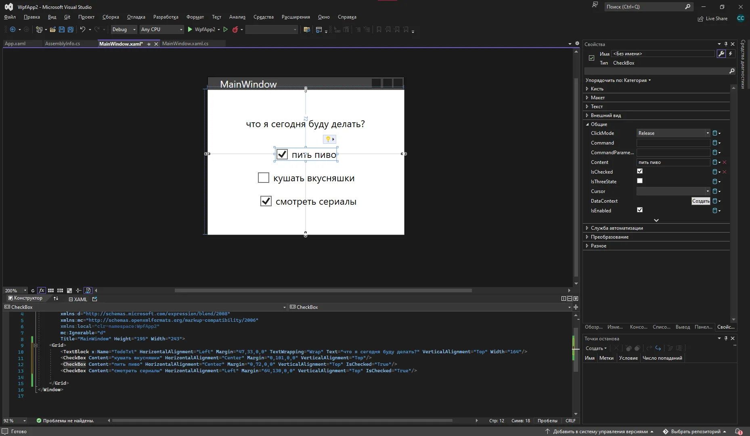Click the reset X next to Content property
Viewport: 750px width, 436px height.
click(x=725, y=162)
